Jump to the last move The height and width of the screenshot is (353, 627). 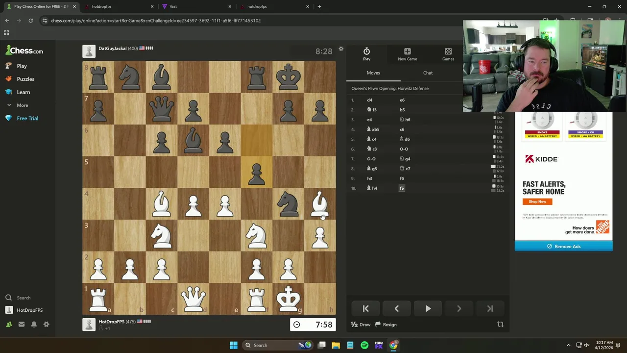(x=490, y=308)
